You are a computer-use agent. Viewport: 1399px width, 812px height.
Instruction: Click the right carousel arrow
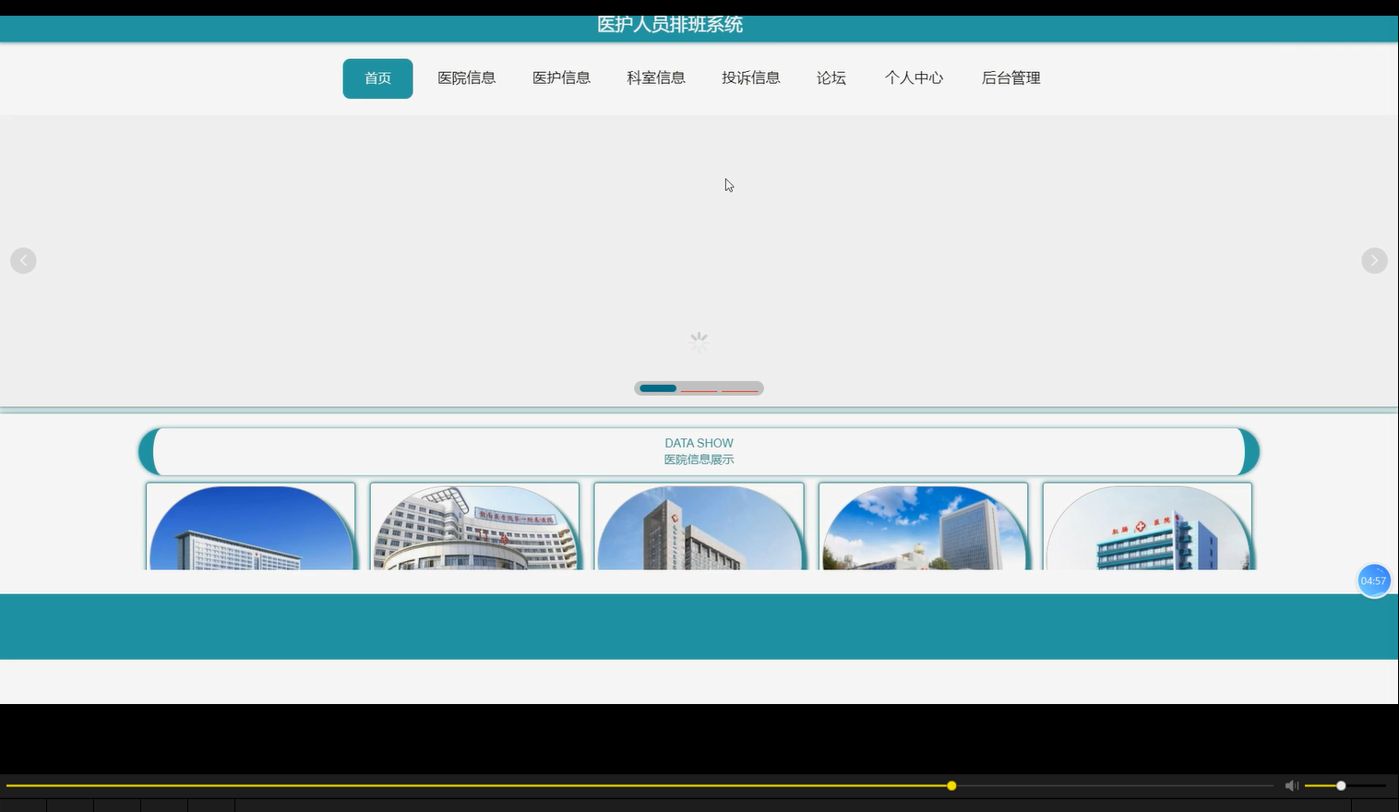click(1374, 260)
